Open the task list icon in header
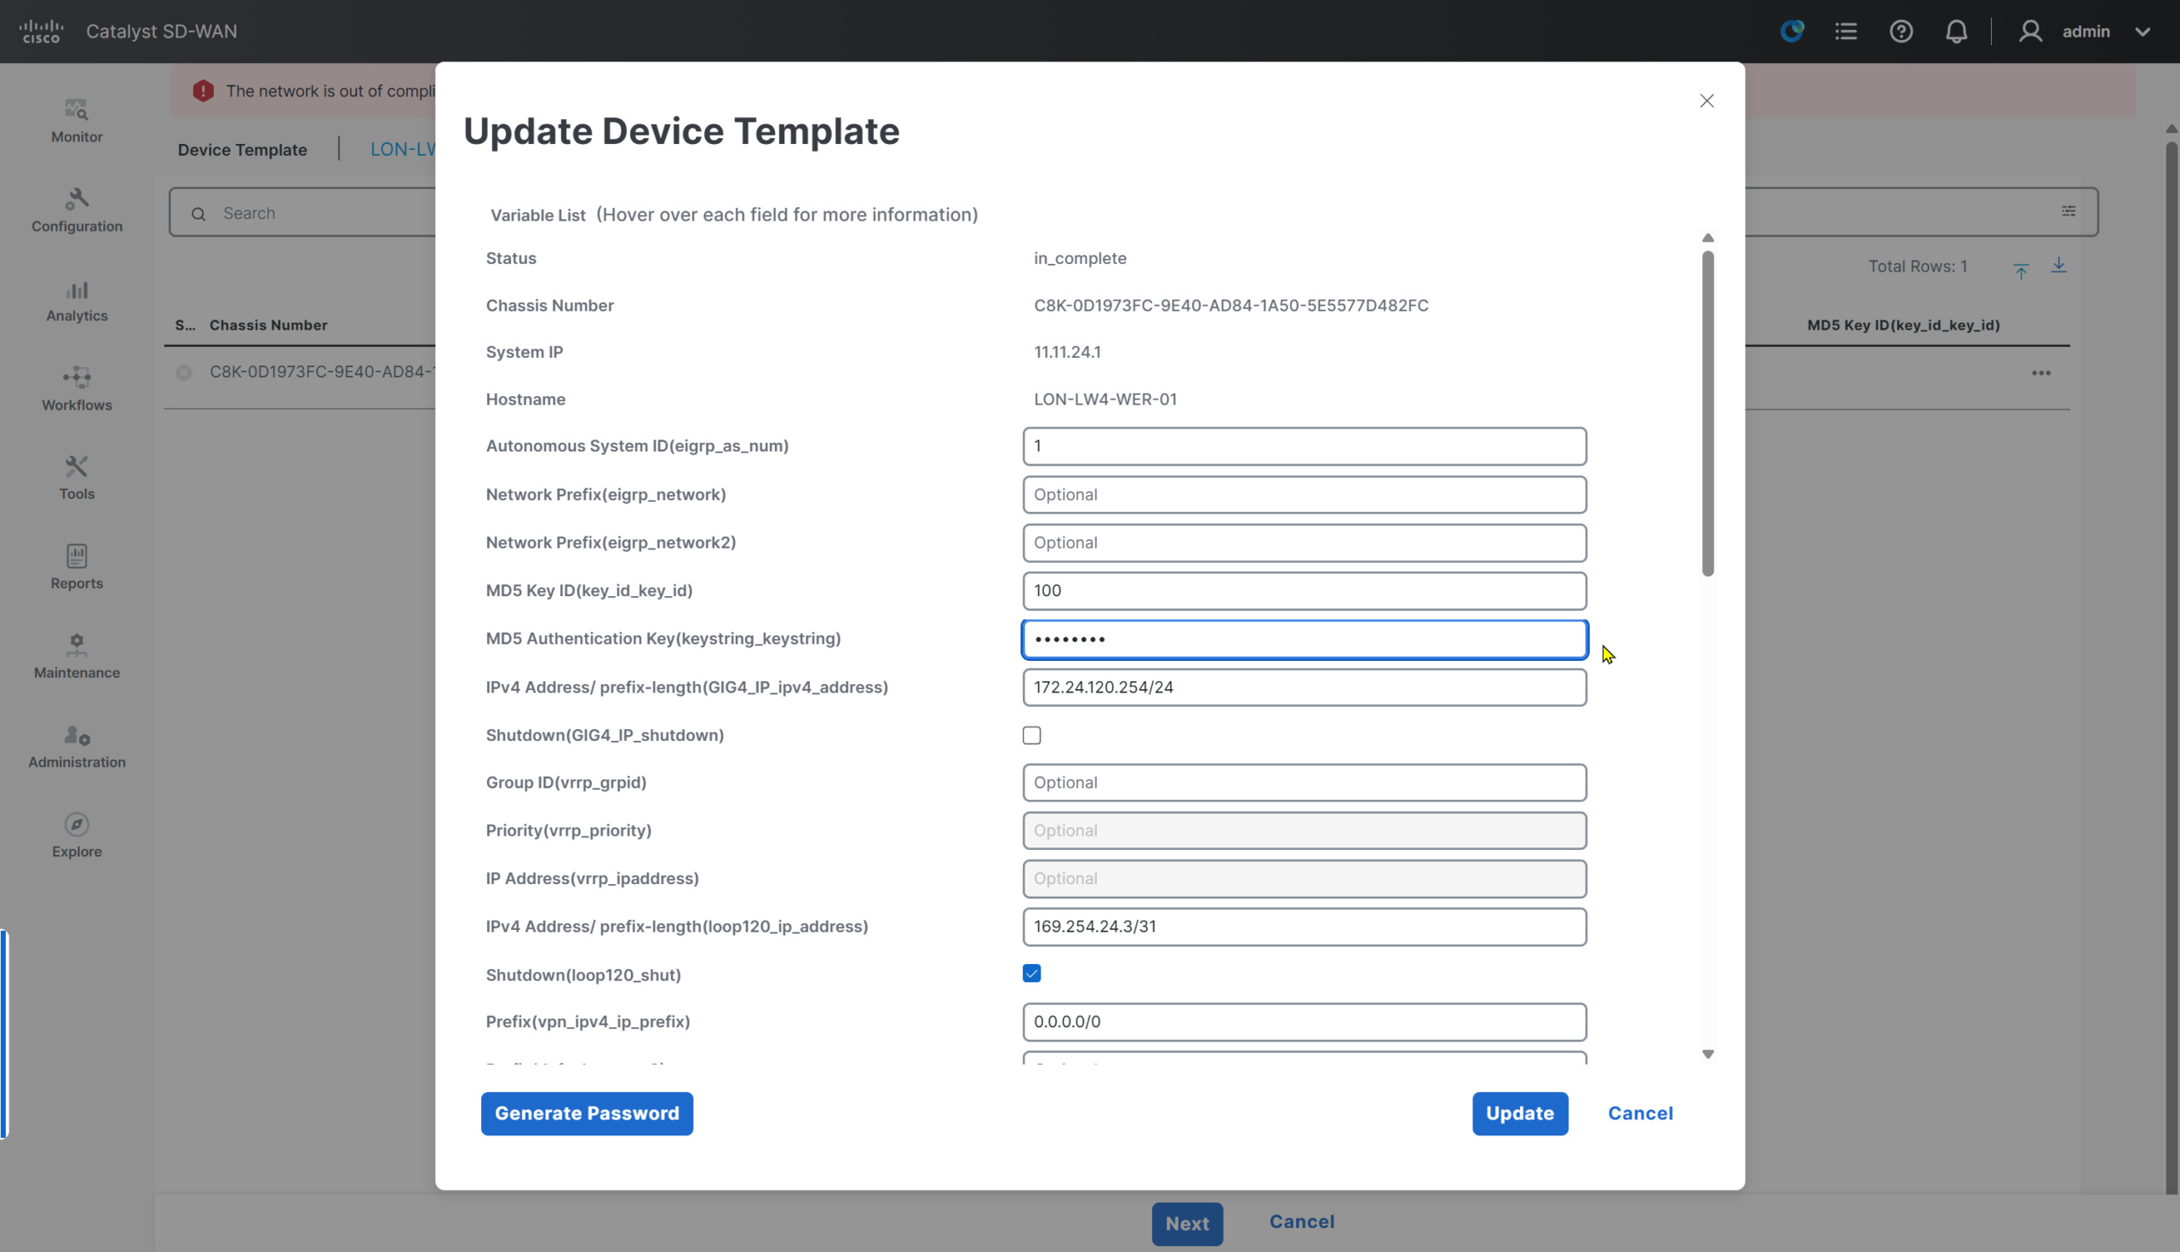 pos(1845,32)
